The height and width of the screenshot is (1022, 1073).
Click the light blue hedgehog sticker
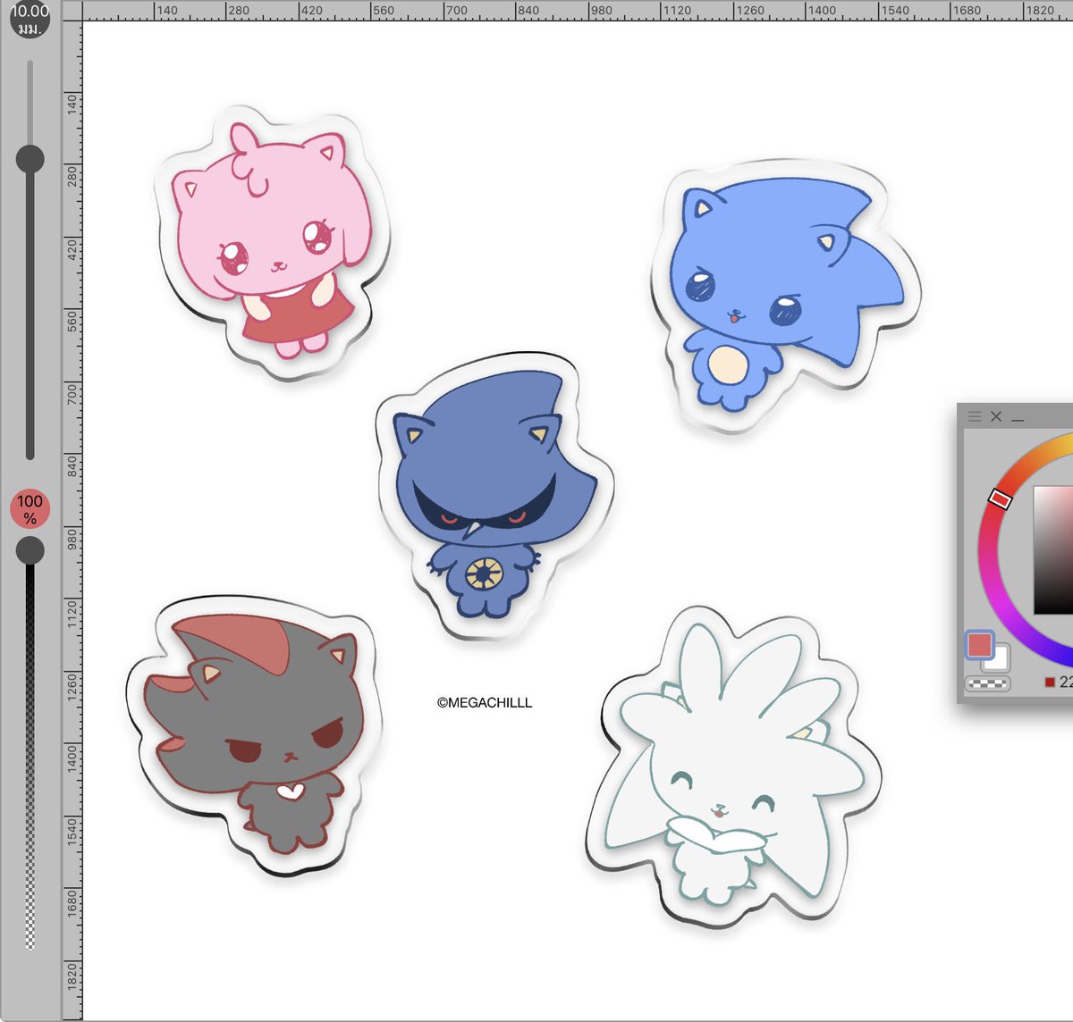785,296
